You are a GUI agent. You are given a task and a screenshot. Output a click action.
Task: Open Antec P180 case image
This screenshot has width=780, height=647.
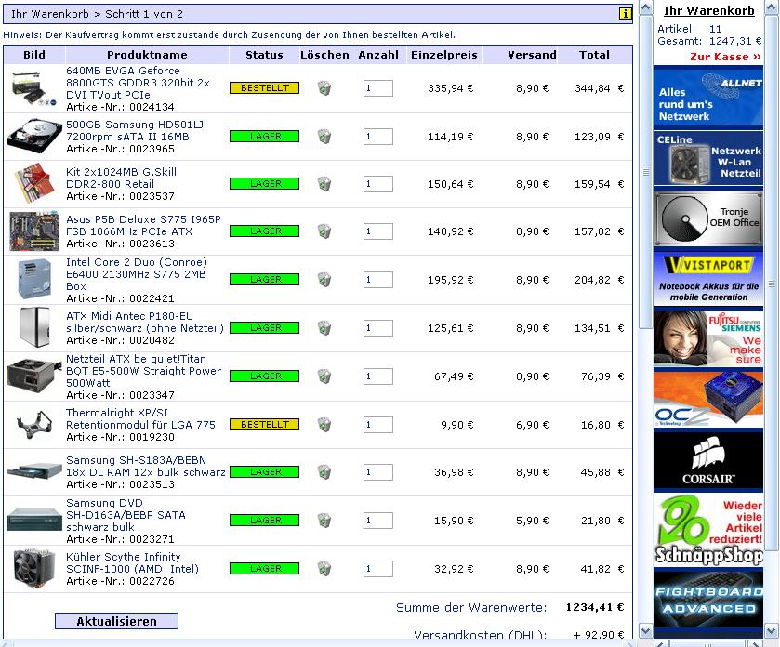[33, 327]
